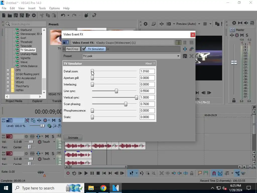Image resolution: width=257 pixels, height=193 pixels.
Task: Toggle Master bus Mute button
Action: (x=242, y=35)
